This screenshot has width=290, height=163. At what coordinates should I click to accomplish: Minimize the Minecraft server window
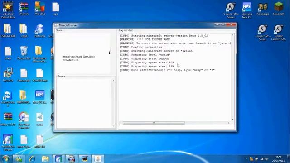[217, 24]
